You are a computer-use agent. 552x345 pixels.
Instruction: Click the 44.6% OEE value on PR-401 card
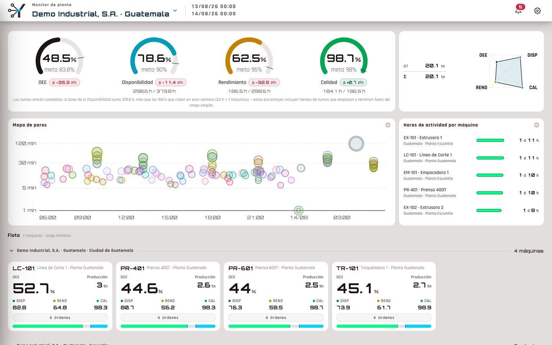142,288
